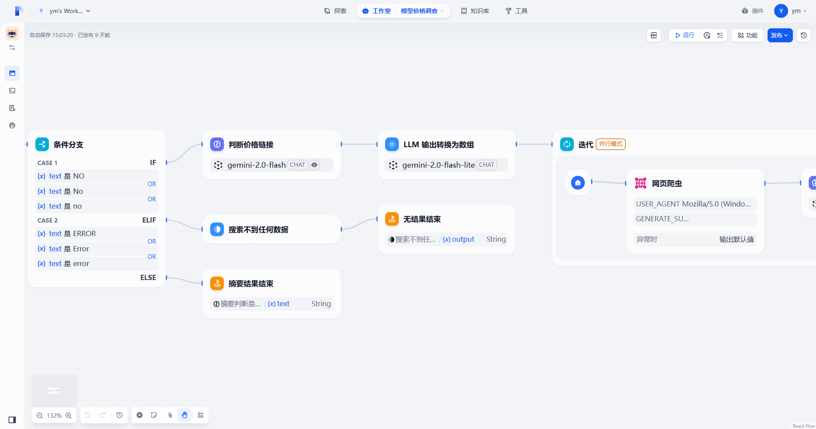Viewport: 816px width, 429px height.
Task: Toggle the left sidebar panel collapse
Action: [x=12, y=420]
